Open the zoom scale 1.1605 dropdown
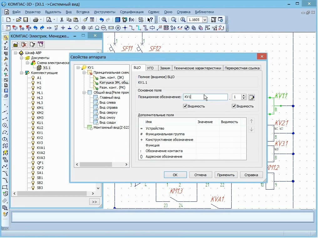Image resolution: width=318 pixels, height=238 pixels. pos(205,20)
